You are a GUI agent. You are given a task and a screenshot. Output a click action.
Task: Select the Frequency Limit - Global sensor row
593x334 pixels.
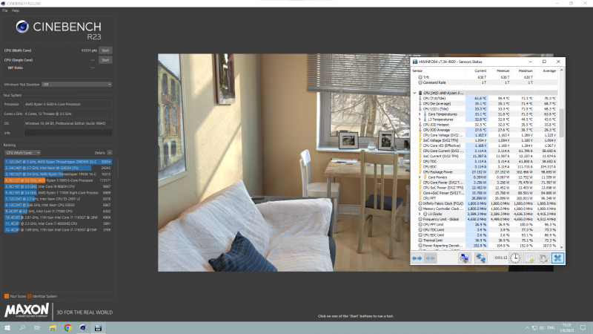tap(485, 219)
